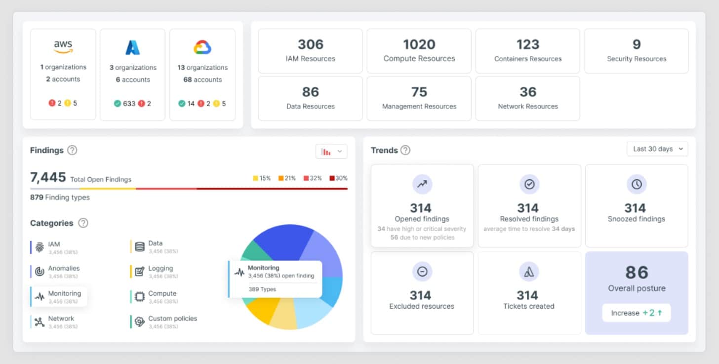Click the 21% orange severity legend swatch
This screenshot has height=364, width=719.
[281, 178]
